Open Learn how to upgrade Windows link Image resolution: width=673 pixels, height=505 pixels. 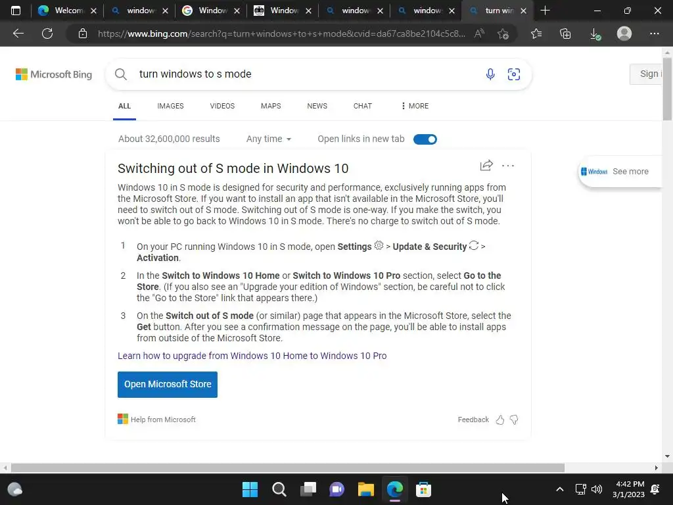coord(252,356)
